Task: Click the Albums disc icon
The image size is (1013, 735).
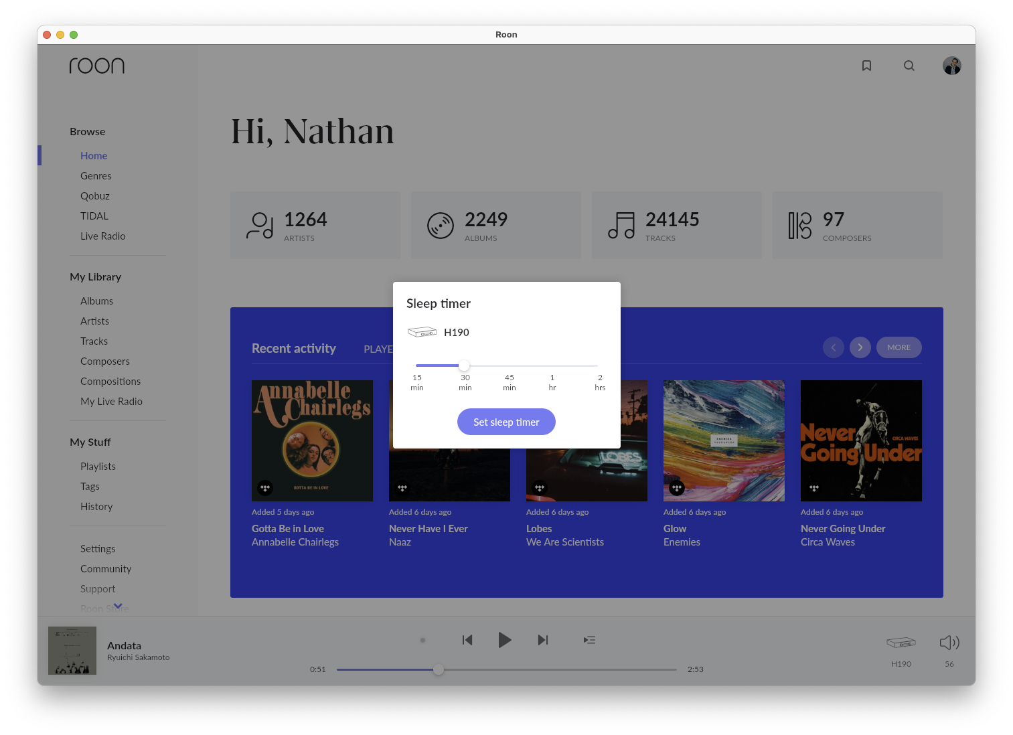Action: pyautogui.click(x=441, y=226)
